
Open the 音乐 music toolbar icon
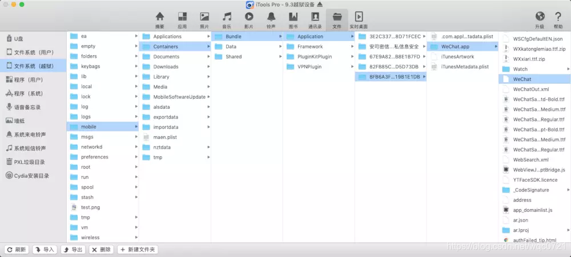pos(227,20)
